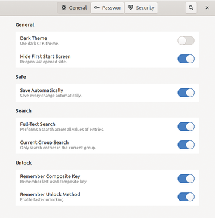Toggle off Full-Text Search
This screenshot has height=218, width=215.
(x=186, y=127)
